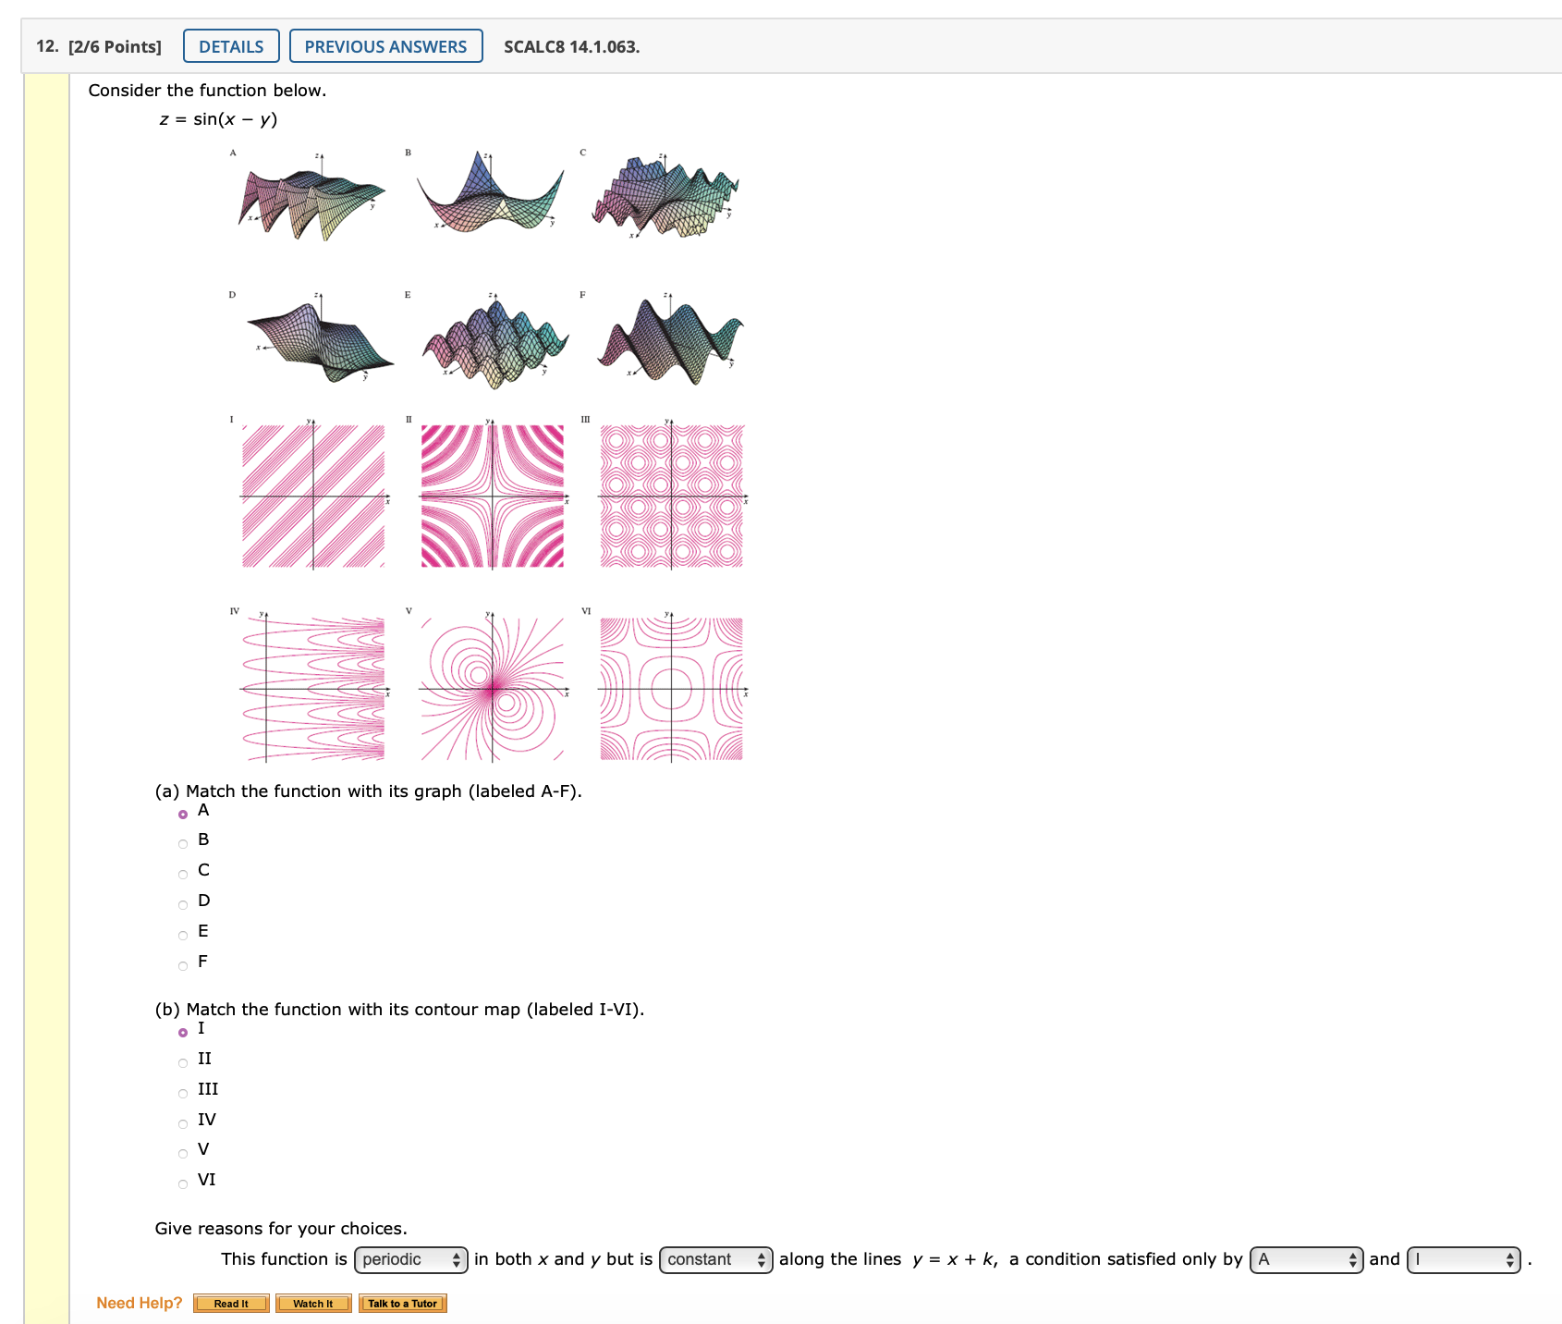Click the Read It button
The image size is (1562, 1324).
click(230, 1303)
